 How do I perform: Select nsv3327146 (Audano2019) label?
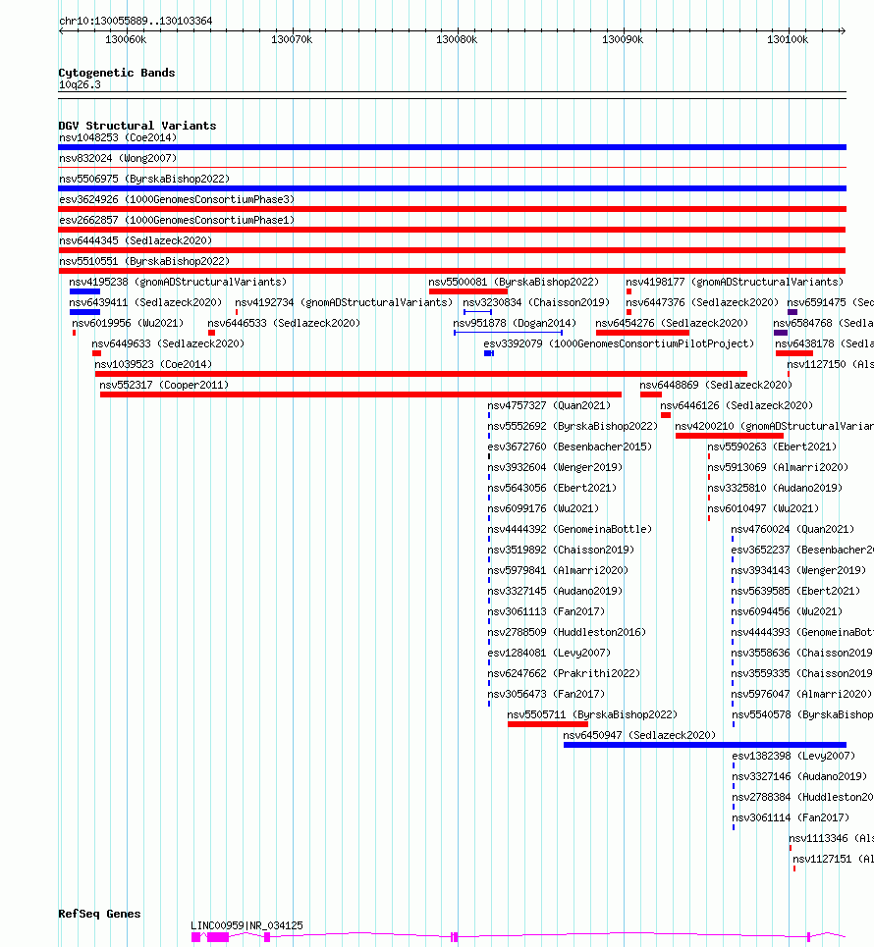(x=799, y=776)
